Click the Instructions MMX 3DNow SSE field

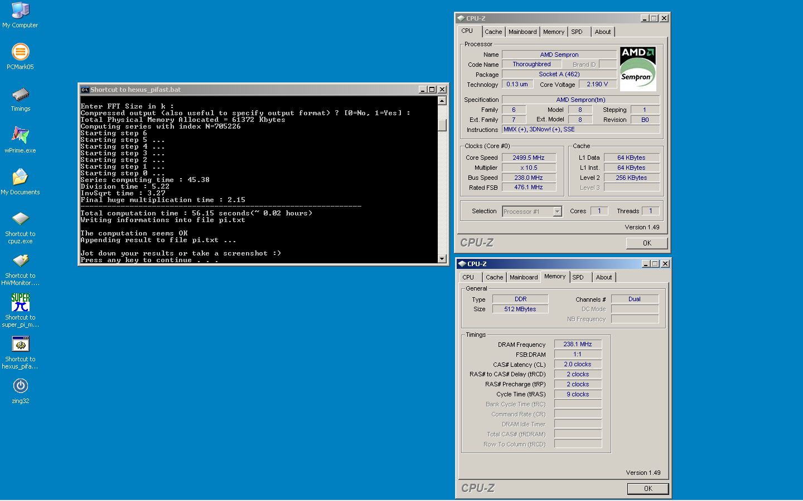pyautogui.click(x=581, y=129)
